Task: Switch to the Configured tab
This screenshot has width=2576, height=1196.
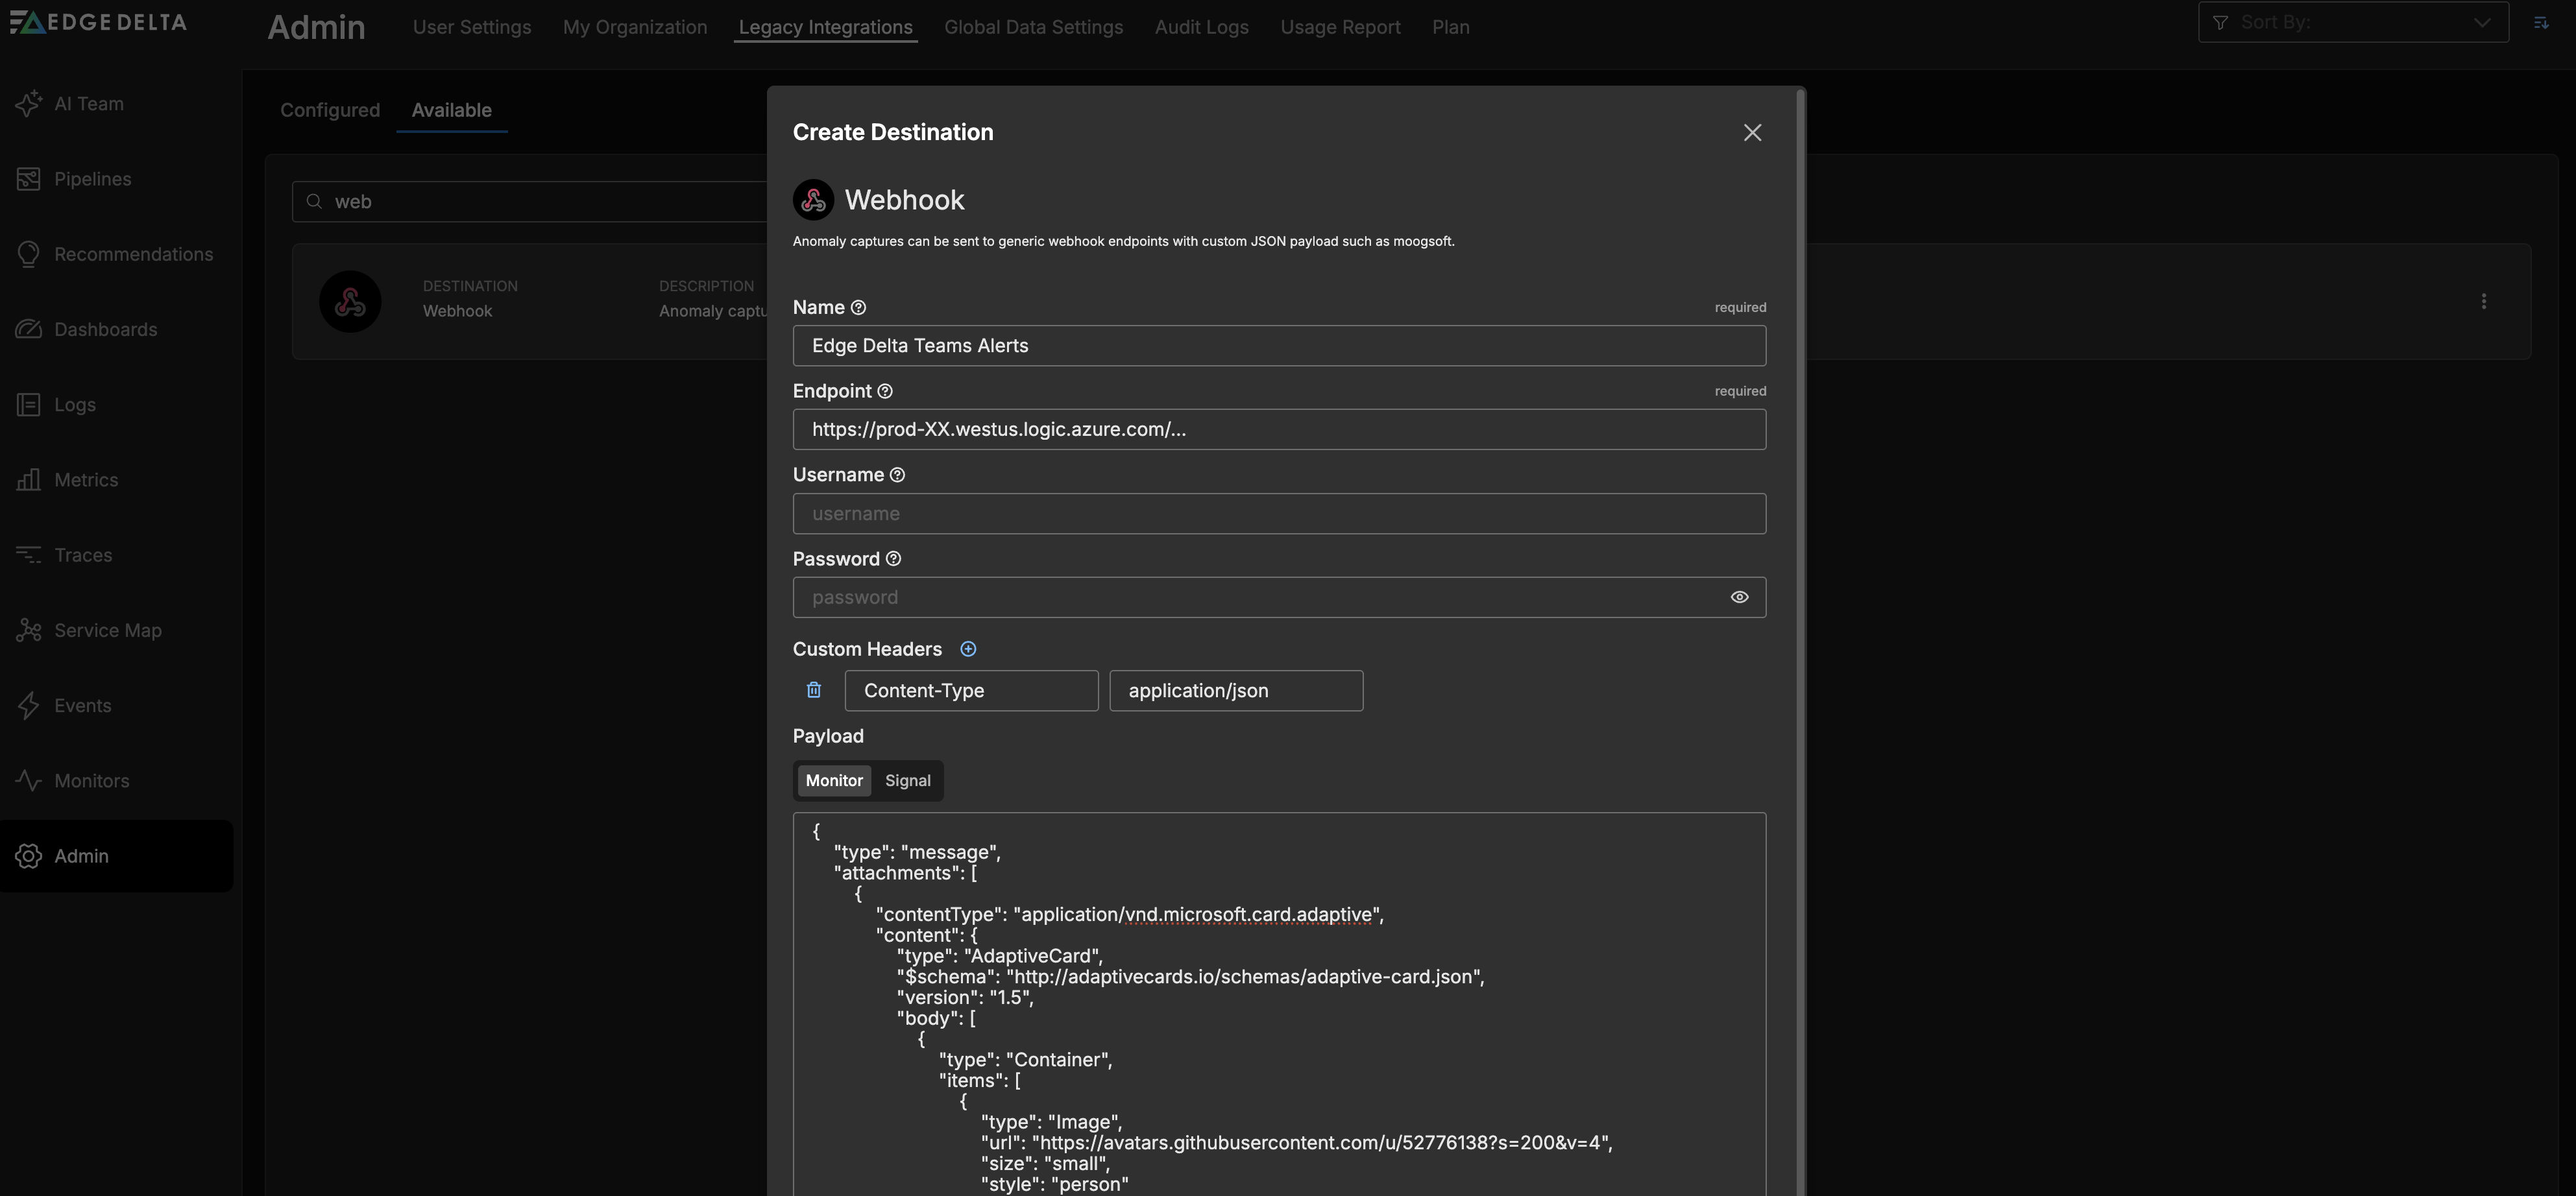Action: (x=329, y=110)
